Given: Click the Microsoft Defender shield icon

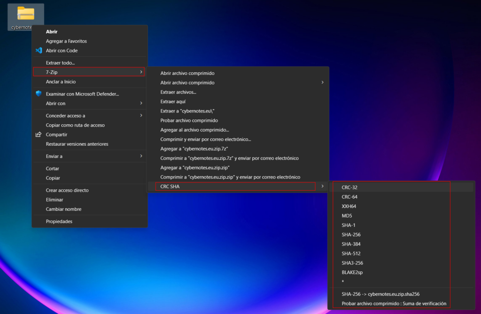Looking at the screenshot, I should [x=38, y=93].
